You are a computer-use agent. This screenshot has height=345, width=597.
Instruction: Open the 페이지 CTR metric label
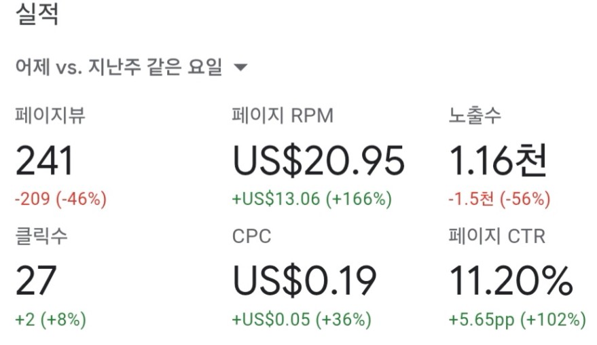pyautogui.click(x=497, y=236)
